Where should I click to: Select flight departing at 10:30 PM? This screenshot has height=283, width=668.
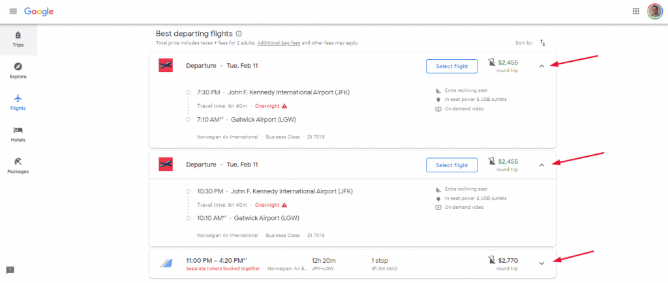click(451, 165)
